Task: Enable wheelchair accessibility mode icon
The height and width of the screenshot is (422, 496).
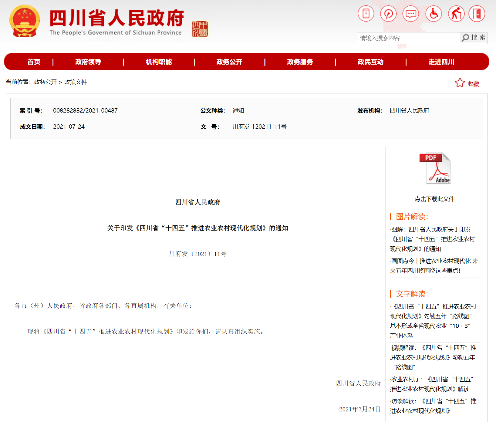Action: [434, 14]
